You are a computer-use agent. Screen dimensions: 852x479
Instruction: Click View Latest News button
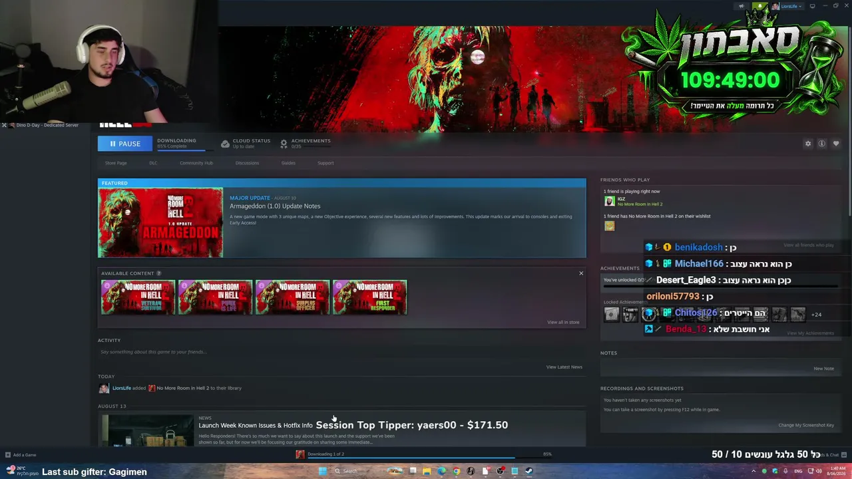tap(564, 367)
